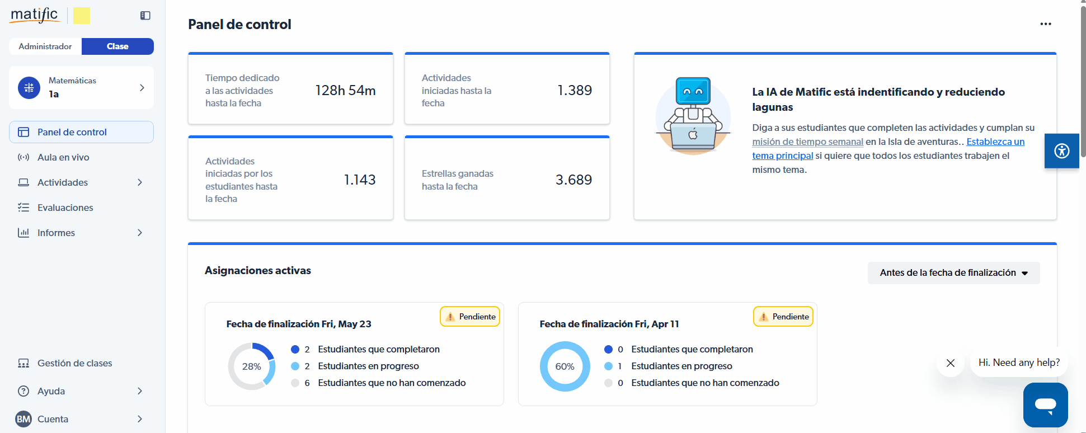Click the Matemáticas class icon
Viewport: 1086px width, 433px height.
coord(29,88)
